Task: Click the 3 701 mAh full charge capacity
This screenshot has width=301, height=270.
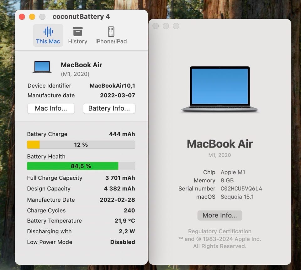Action: pyautogui.click(x=120, y=178)
